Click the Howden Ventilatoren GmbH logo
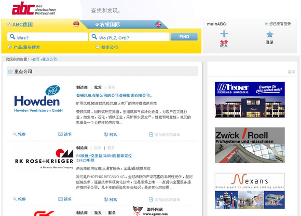Viewport: 301px width, 216px height. 38,99
